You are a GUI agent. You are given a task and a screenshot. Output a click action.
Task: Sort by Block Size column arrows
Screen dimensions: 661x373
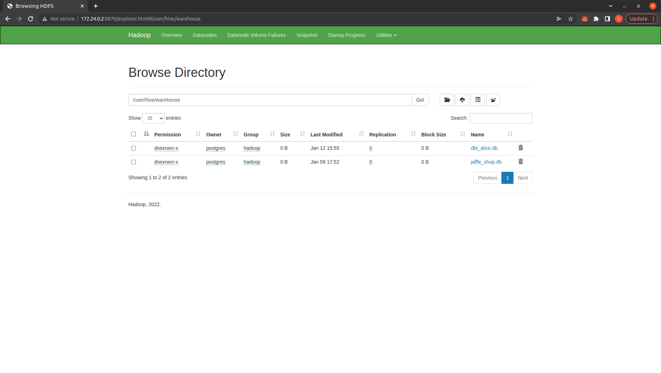[x=463, y=134]
